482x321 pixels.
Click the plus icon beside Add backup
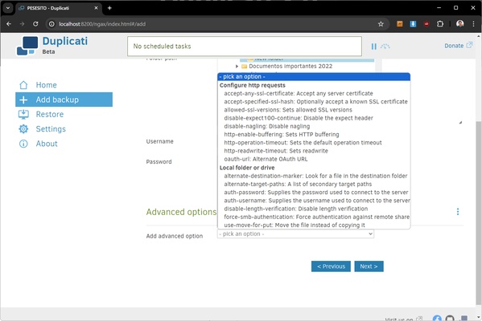(23, 100)
